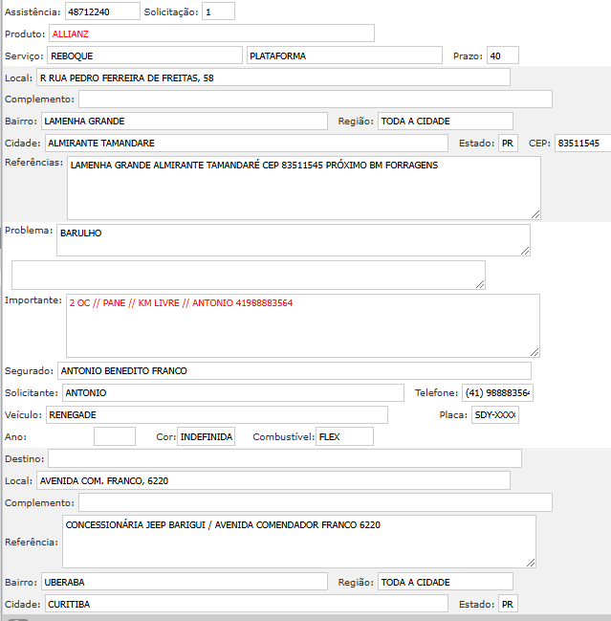This screenshot has width=611, height=621.
Task: Click the Bairro field containing UBERABA
Action: (184, 582)
